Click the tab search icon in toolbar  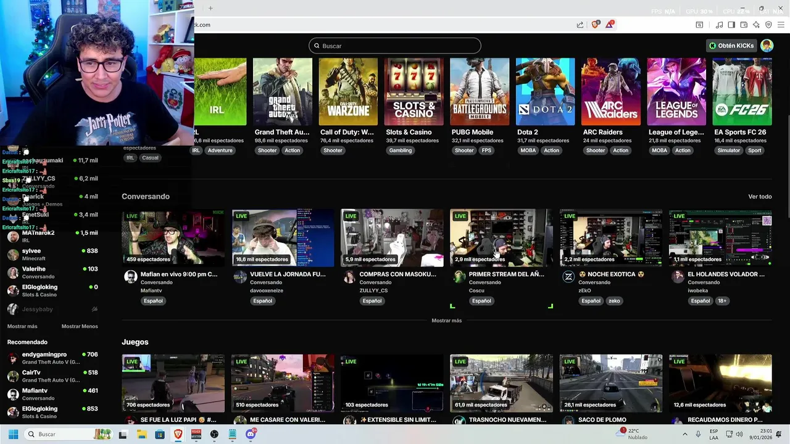699,25
